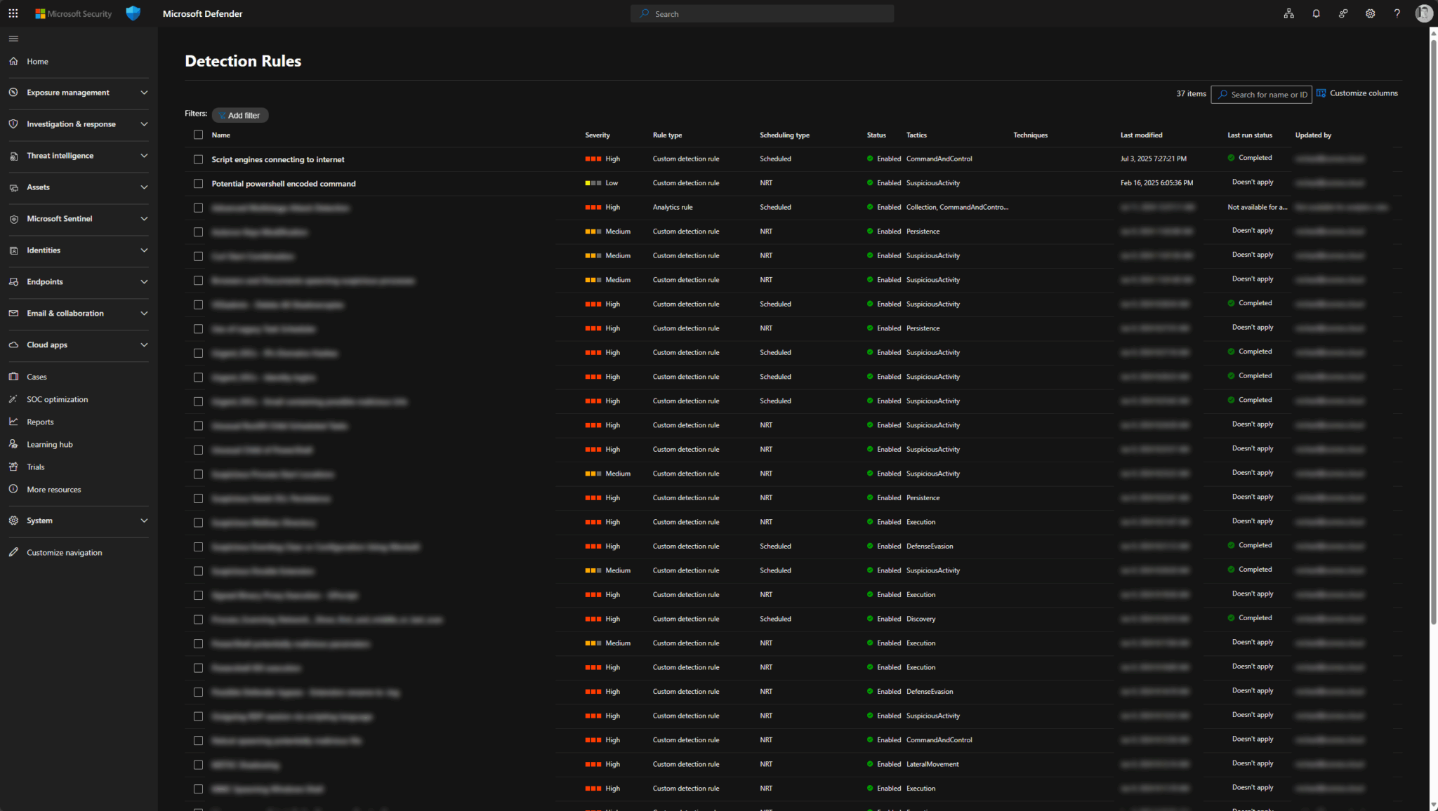Open Defender settings via gear icon
1438x811 pixels.
click(x=1370, y=13)
